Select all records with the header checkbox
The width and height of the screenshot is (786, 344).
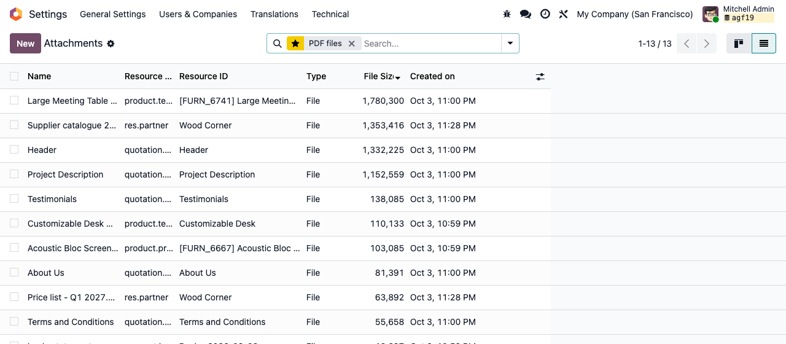click(14, 76)
